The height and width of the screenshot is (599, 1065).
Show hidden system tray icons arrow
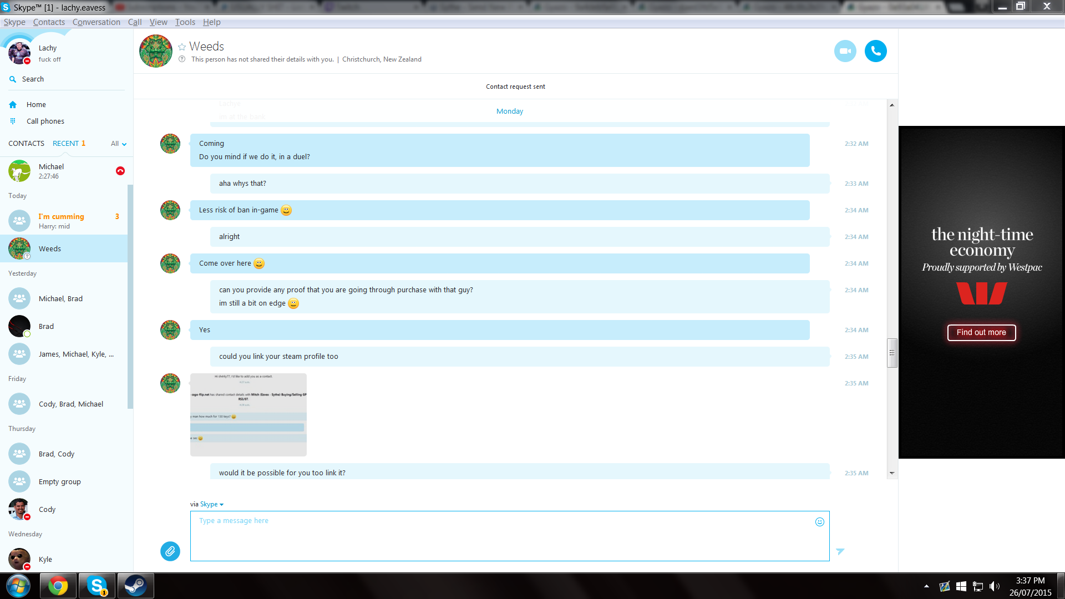point(926,586)
